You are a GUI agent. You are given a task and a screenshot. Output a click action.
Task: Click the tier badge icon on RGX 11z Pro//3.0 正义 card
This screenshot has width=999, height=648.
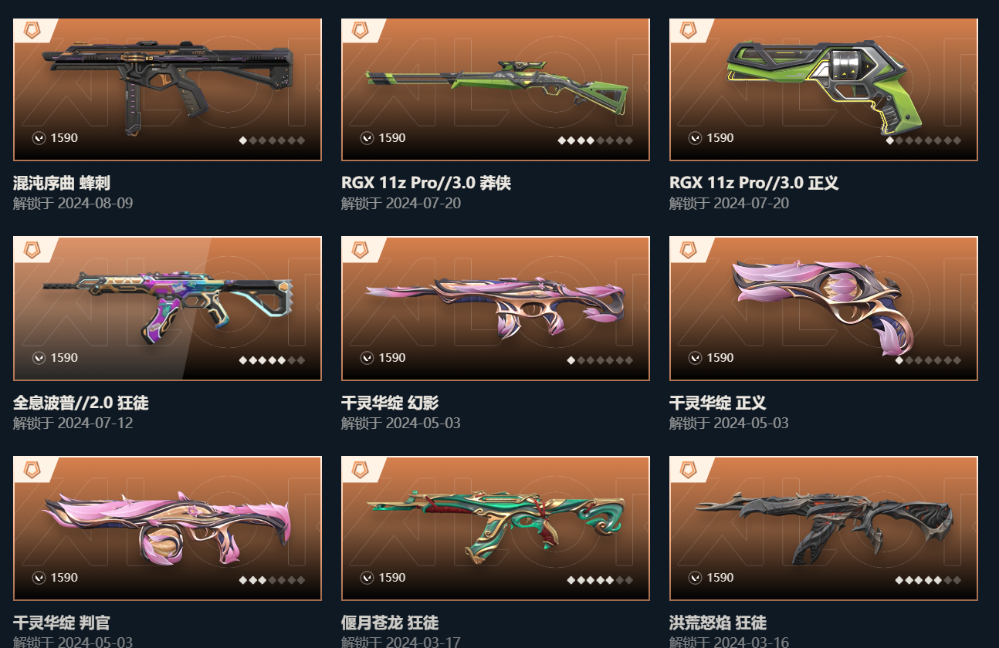click(687, 30)
